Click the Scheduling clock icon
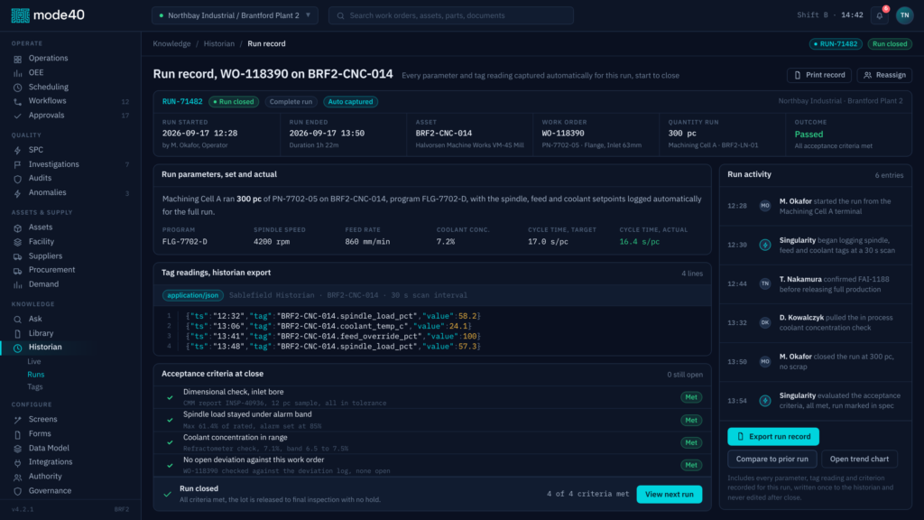The height and width of the screenshot is (520, 924). coord(18,88)
